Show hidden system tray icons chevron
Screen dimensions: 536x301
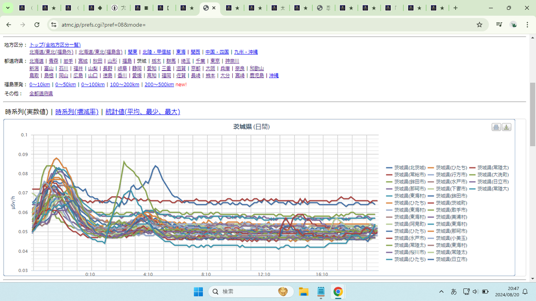(441, 292)
